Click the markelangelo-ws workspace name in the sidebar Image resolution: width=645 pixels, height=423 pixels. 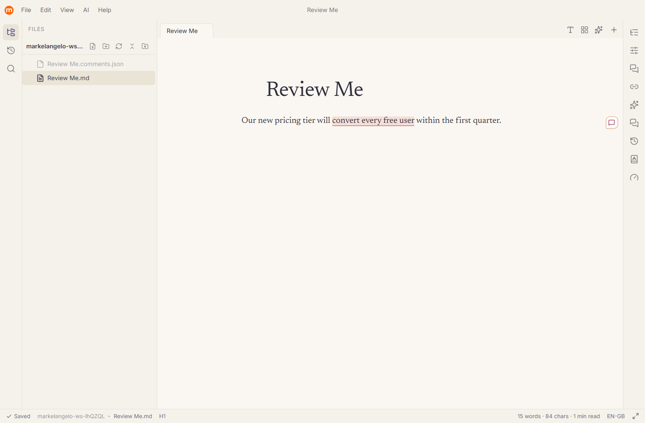tap(54, 46)
